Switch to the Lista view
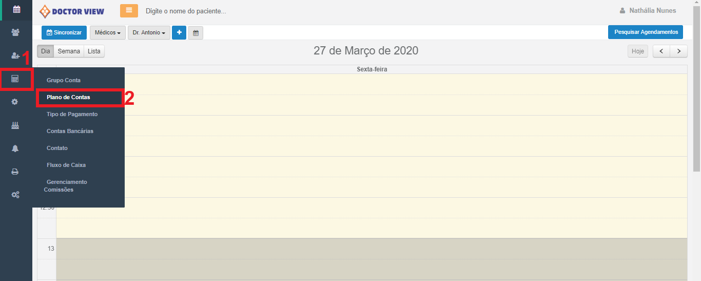 (94, 51)
